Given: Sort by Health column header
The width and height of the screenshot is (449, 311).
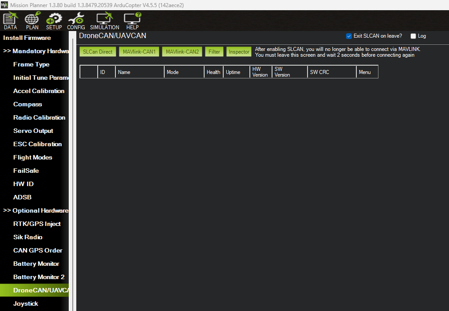Looking at the screenshot, I should click(213, 72).
